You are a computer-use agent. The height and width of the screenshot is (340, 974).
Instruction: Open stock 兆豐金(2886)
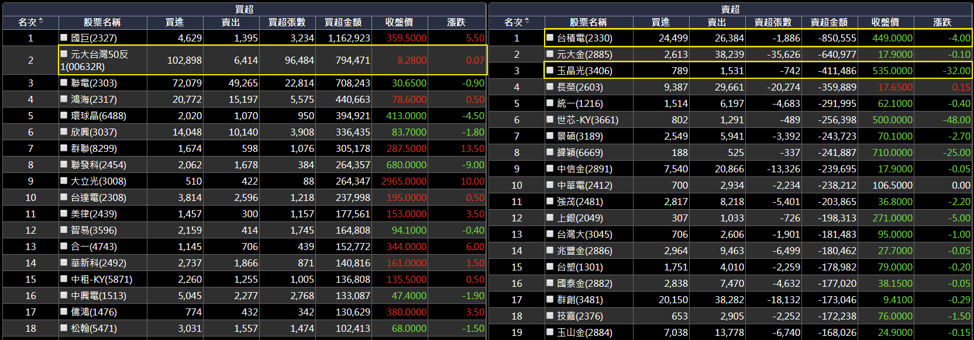point(584,251)
